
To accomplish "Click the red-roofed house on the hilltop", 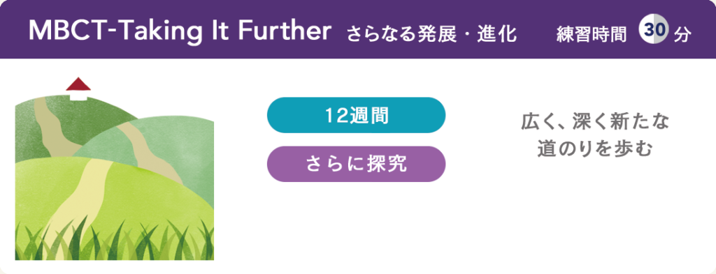I will [x=78, y=89].
